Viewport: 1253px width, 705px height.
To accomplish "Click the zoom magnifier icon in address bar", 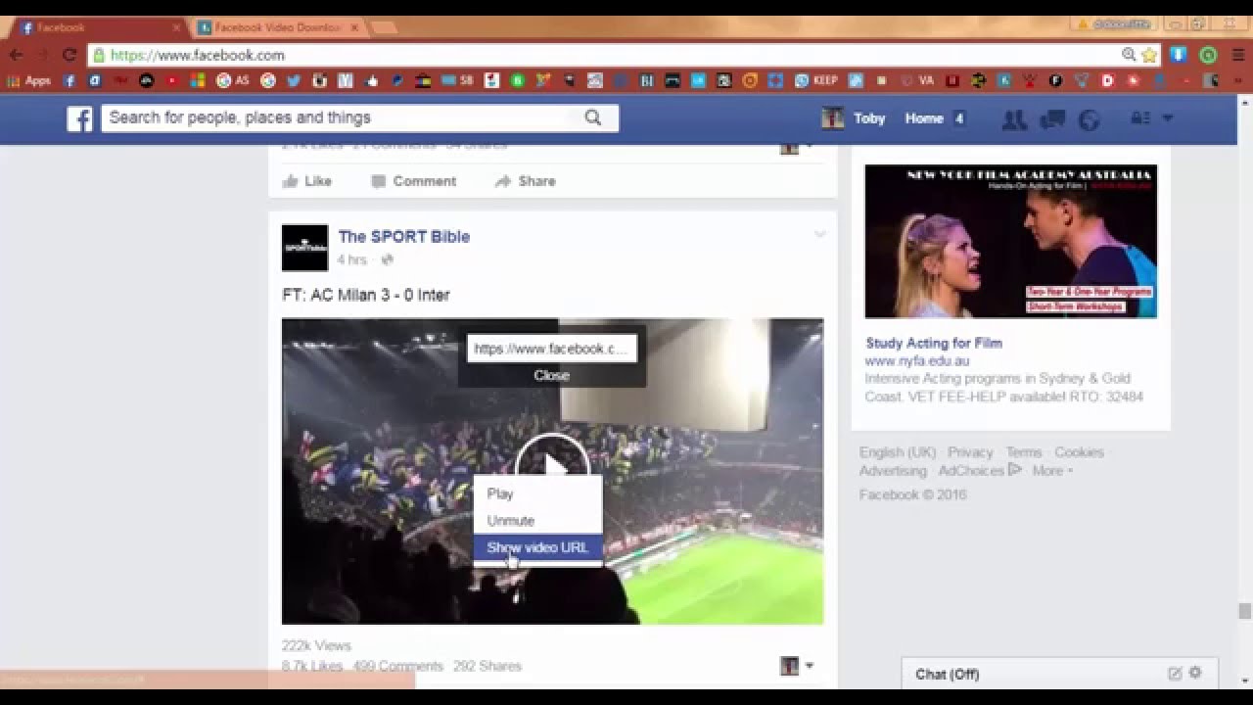I will click(x=1129, y=55).
